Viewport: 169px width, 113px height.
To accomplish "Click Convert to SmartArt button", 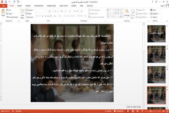I will 96,17.
